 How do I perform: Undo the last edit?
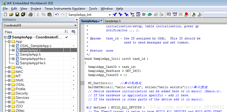coord(57,14)
